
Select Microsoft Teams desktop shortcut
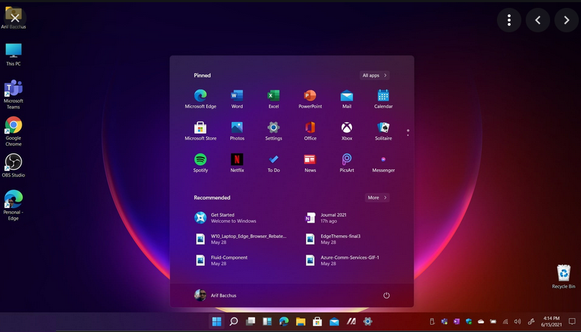point(14,95)
